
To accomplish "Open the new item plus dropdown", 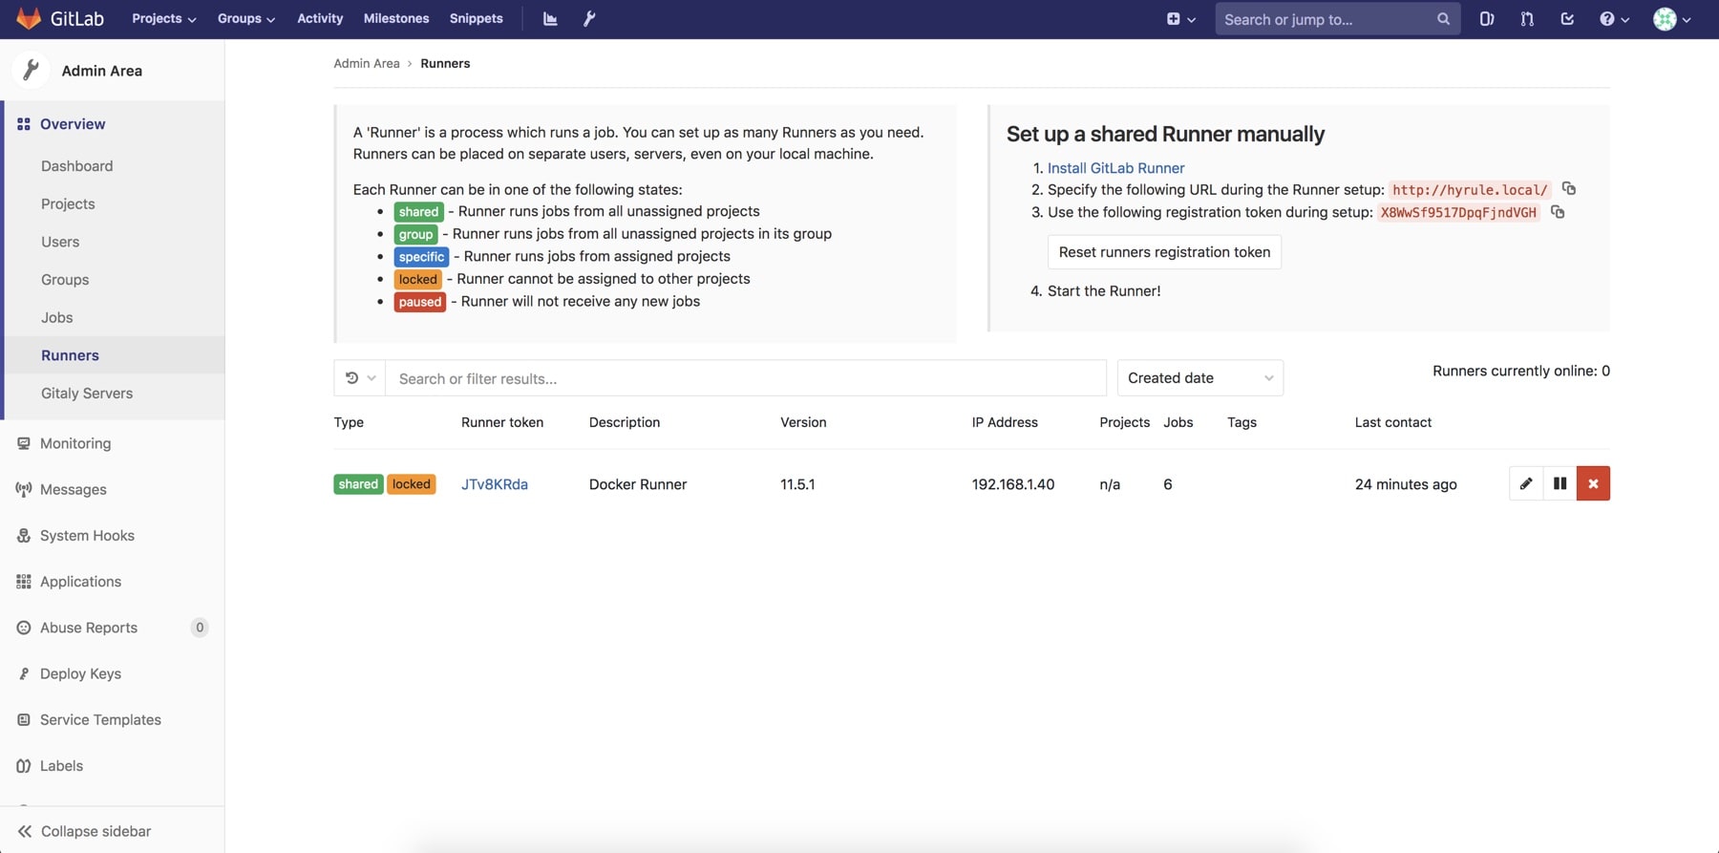I will pyautogui.click(x=1180, y=19).
